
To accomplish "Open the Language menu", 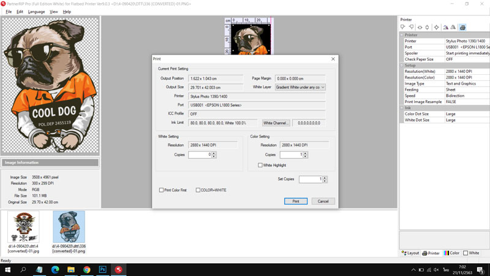I will coord(36,12).
